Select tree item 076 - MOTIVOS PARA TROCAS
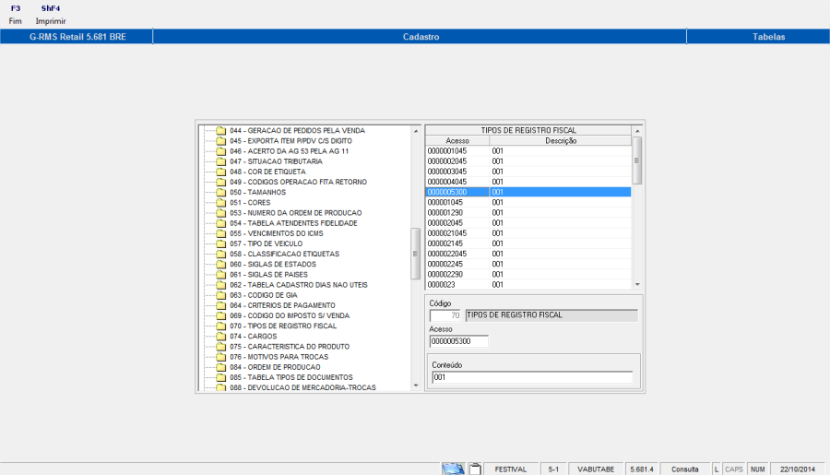830x475 pixels. [279, 357]
